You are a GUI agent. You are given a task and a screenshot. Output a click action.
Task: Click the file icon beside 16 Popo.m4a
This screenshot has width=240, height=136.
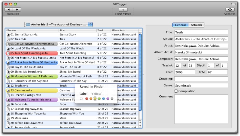point(8,104)
